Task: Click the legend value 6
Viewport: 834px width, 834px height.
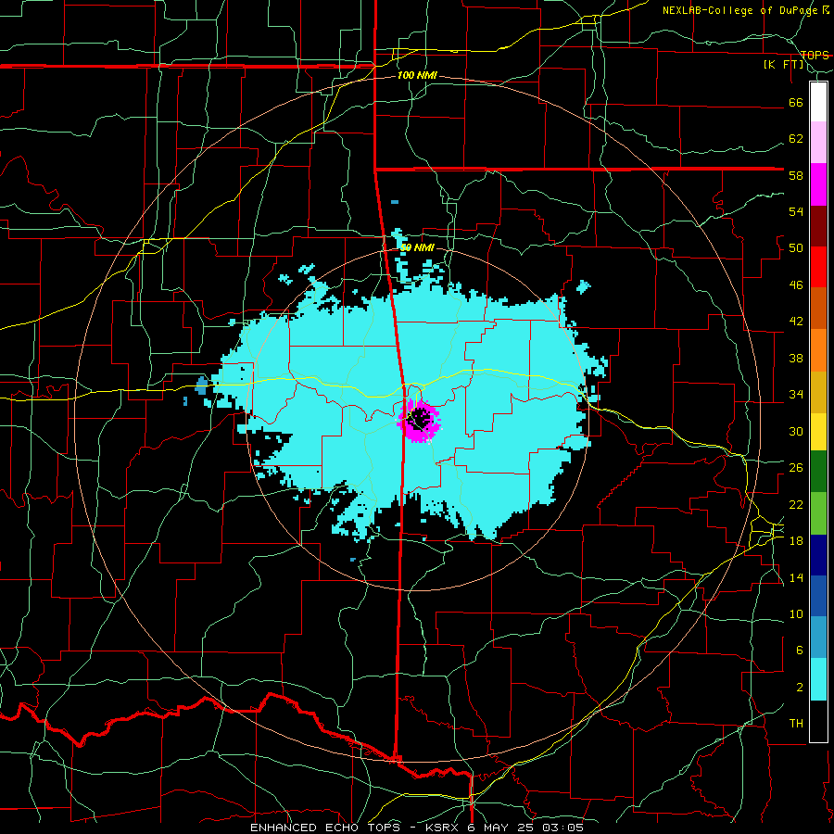Action: pyautogui.click(x=799, y=651)
